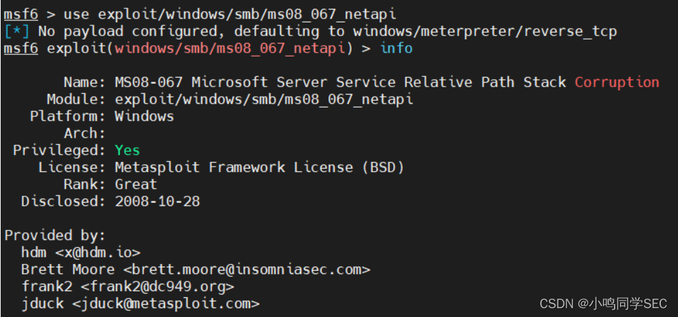Viewport: 678px width, 317px height.
Task: Click the 'use exploit/windows/smb/ms08_067_netapi' command
Action: [230, 14]
